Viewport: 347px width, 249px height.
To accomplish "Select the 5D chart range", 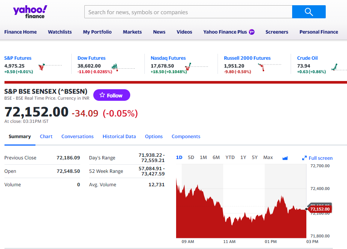I will (x=191, y=158).
